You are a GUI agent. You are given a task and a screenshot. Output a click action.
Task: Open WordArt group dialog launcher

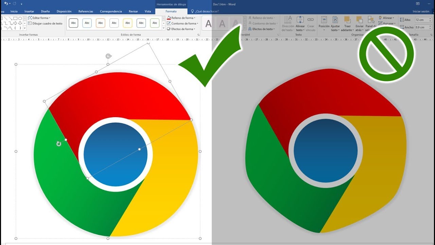(x=278, y=35)
